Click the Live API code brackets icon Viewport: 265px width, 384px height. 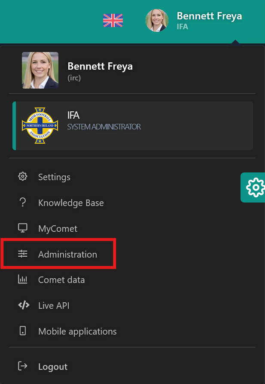point(23,305)
